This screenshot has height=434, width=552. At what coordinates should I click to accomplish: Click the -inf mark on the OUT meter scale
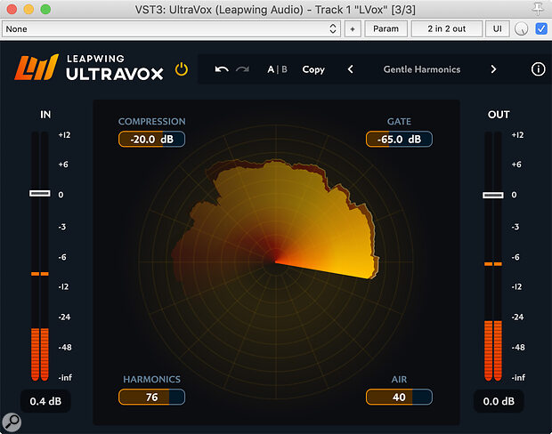tap(518, 377)
